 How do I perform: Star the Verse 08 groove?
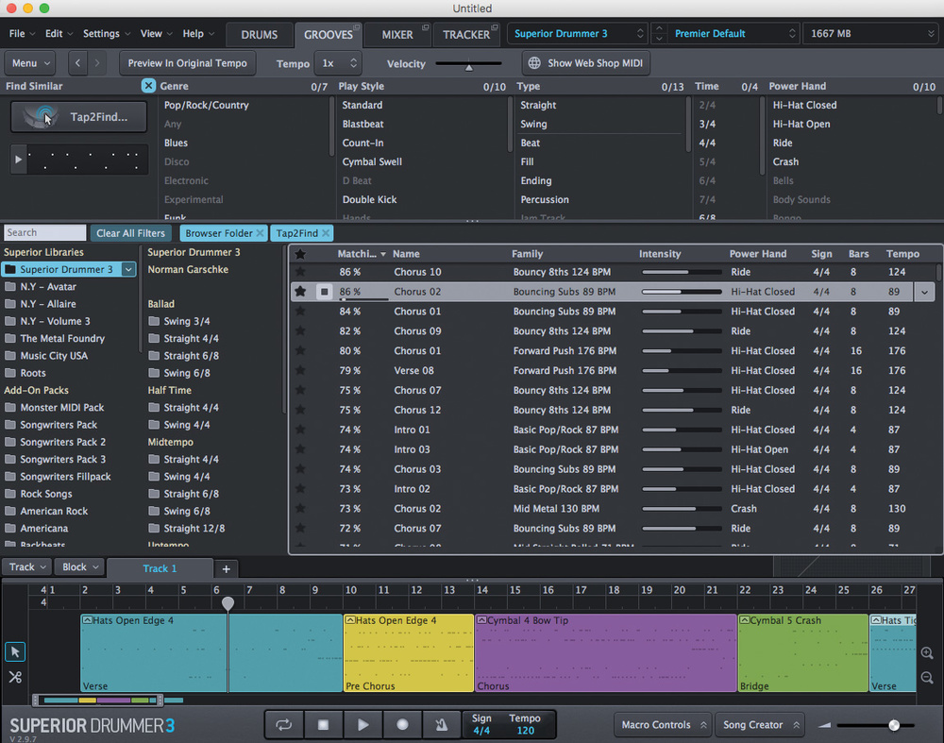pyautogui.click(x=300, y=370)
